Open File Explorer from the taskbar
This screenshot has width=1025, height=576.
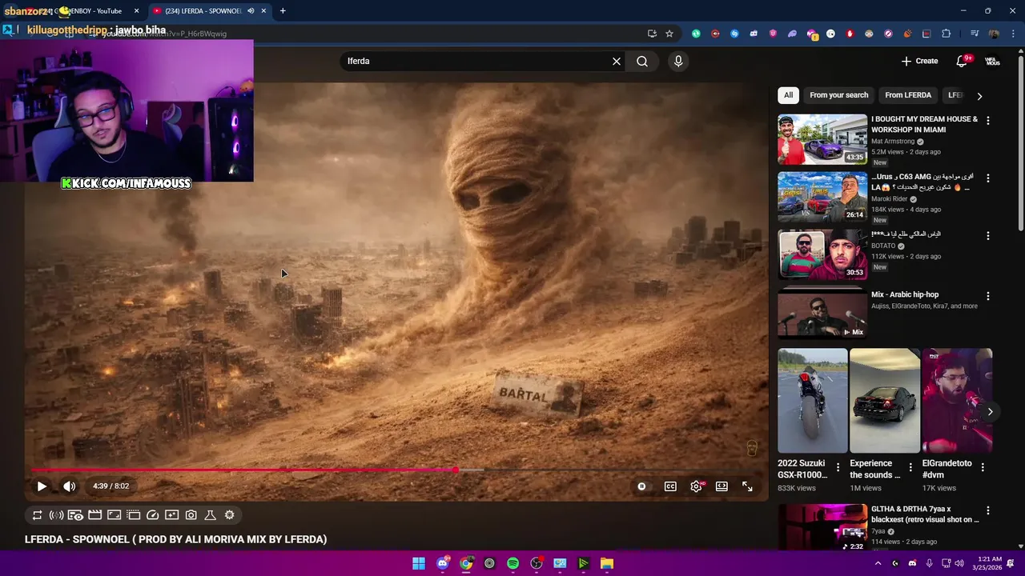tap(607, 563)
